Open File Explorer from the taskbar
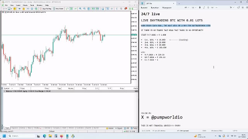 click(x=50, y=136)
